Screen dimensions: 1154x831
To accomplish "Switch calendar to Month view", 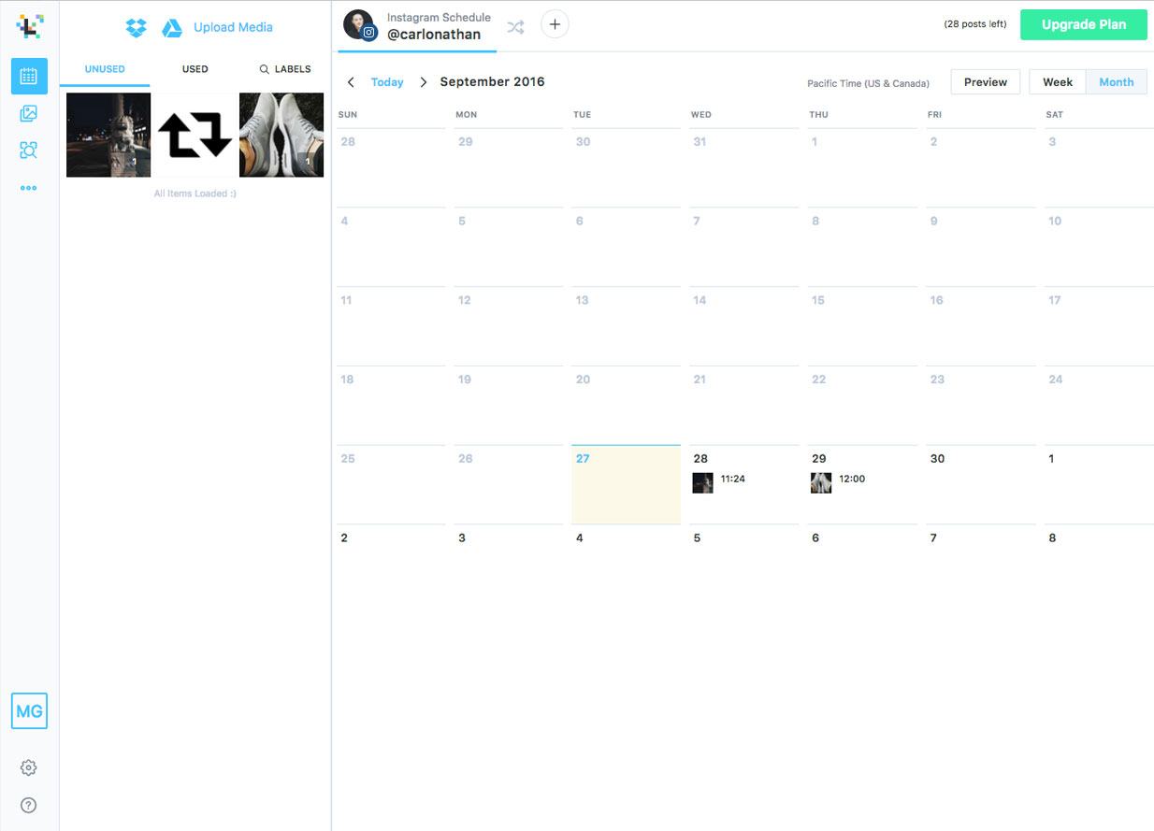I will (1117, 82).
